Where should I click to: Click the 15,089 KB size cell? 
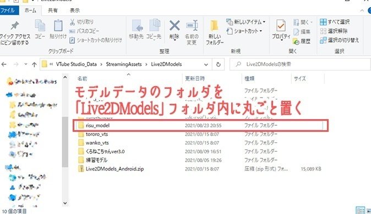pos(311,169)
